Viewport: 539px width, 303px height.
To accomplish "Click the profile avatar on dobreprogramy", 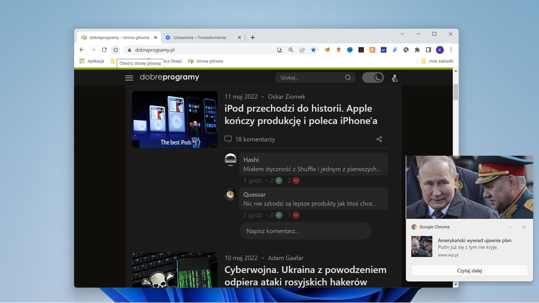I will (394, 78).
